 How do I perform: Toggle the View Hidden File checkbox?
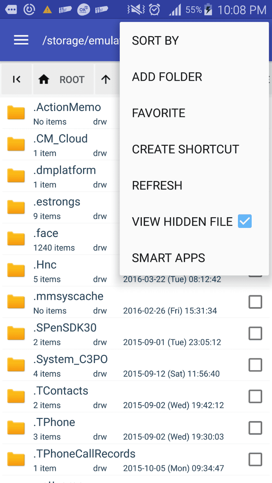pyautogui.click(x=244, y=221)
